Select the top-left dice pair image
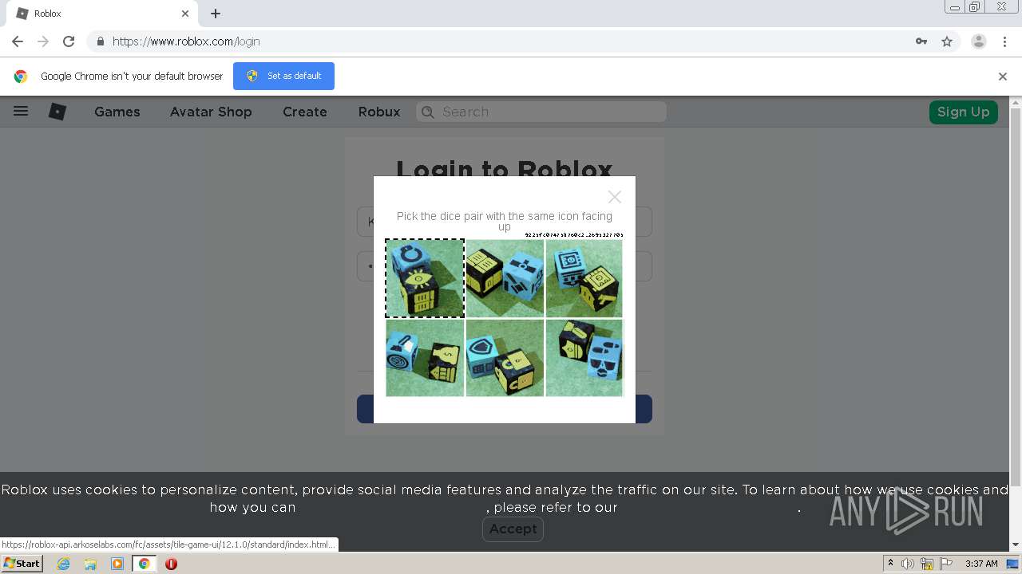The width and height of the screenshot is (1022, 574). click(x=425, y=278)
